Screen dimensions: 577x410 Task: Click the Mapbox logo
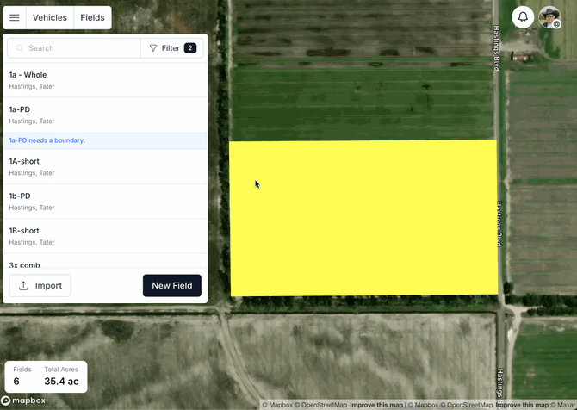23,401
